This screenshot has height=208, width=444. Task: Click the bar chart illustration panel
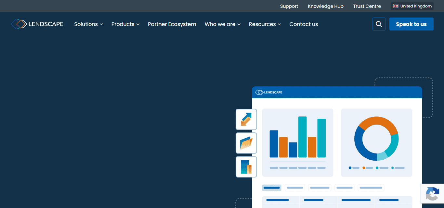point(298,142)
